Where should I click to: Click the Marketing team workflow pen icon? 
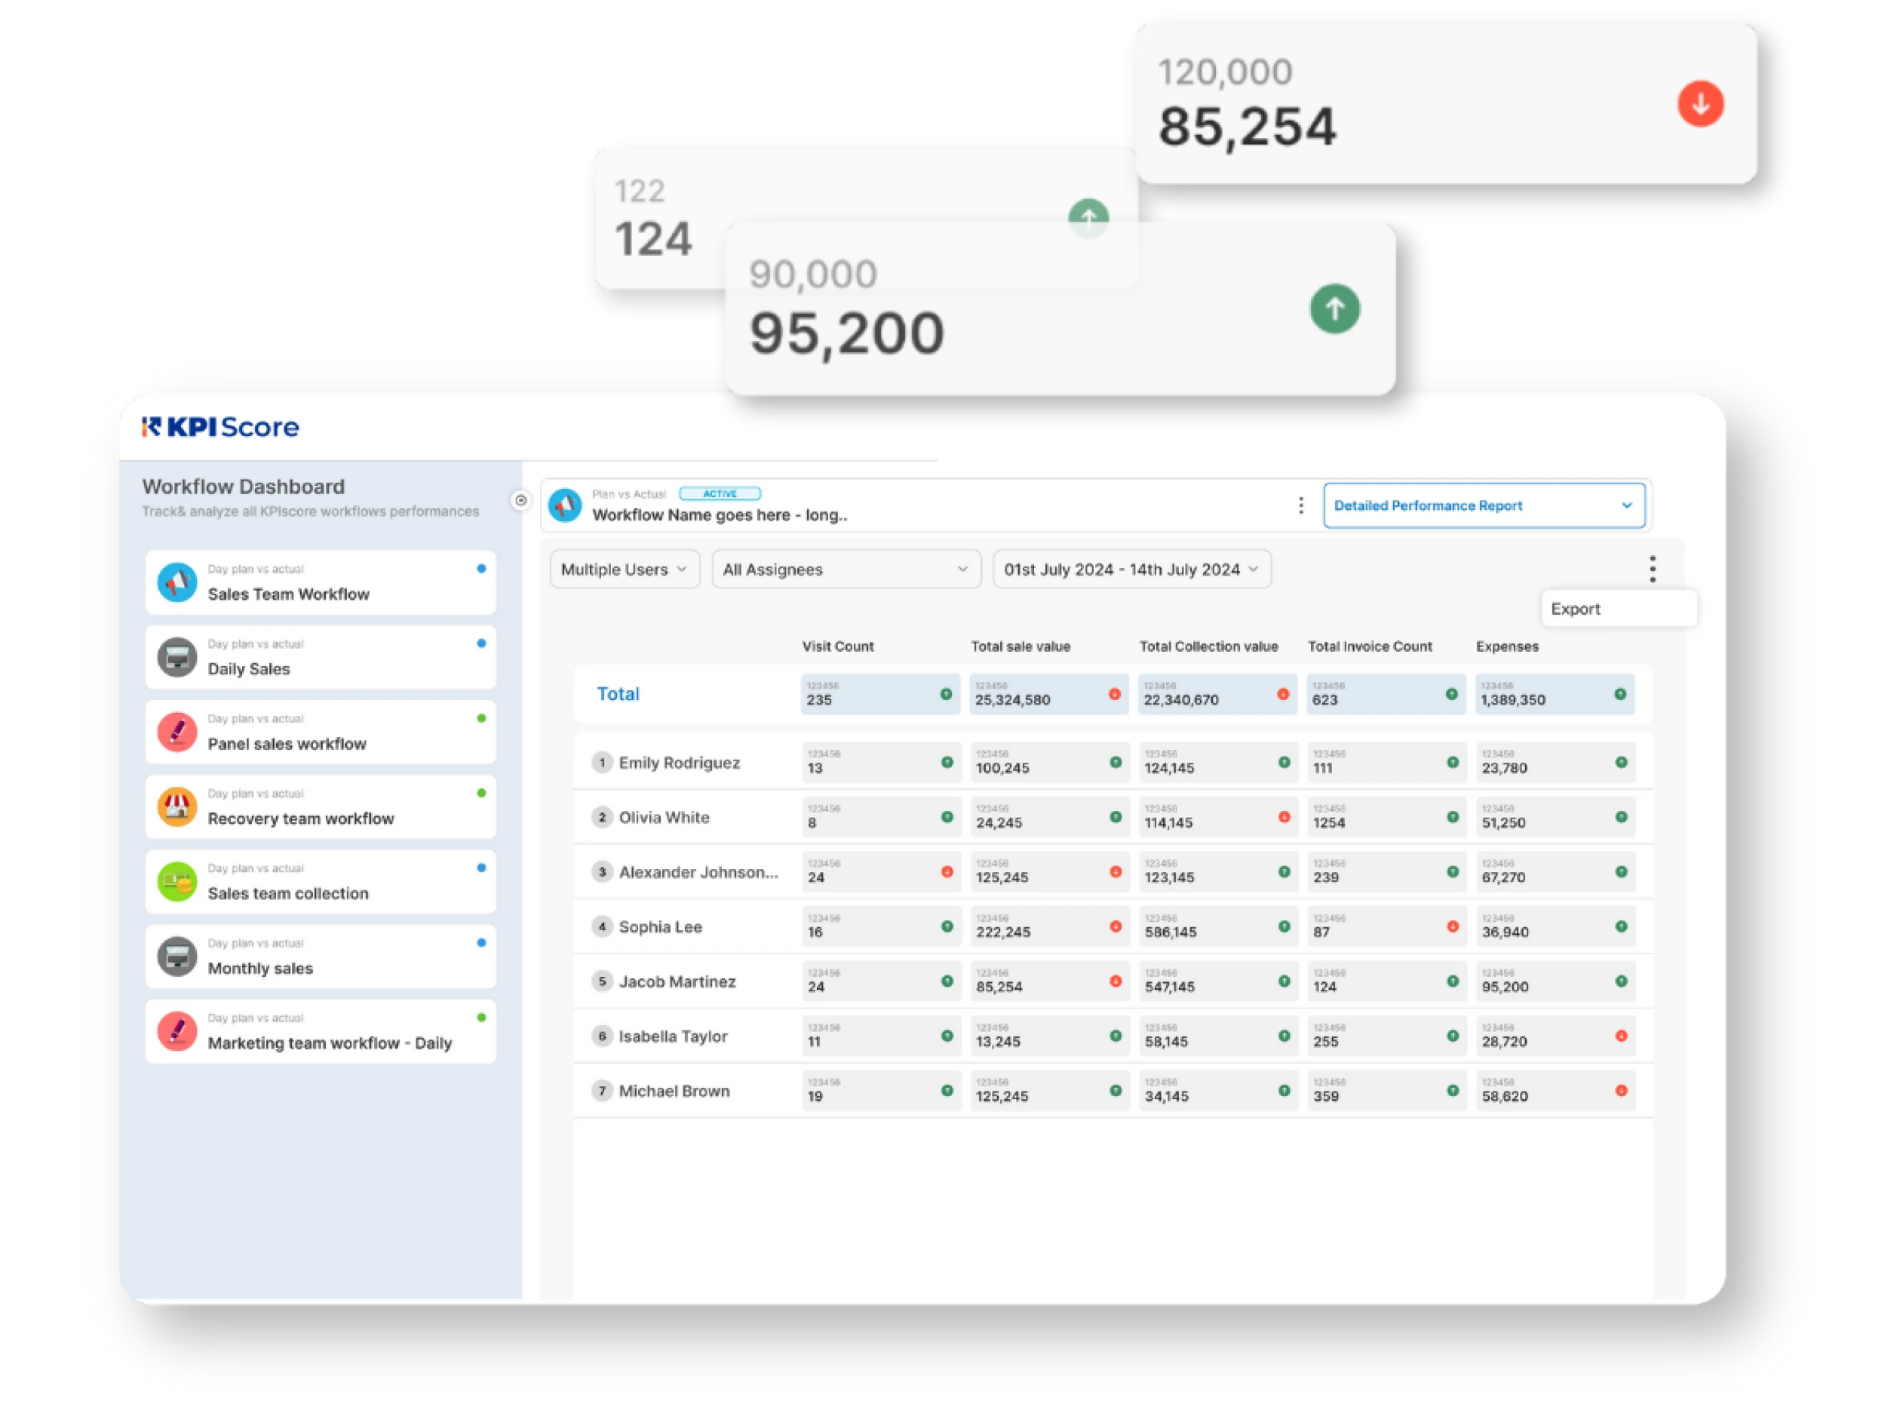click(x=177, y=1031)
